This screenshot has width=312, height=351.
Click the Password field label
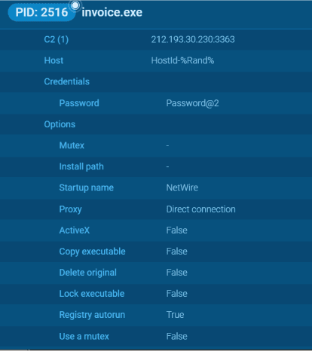[x=79, y=103]
